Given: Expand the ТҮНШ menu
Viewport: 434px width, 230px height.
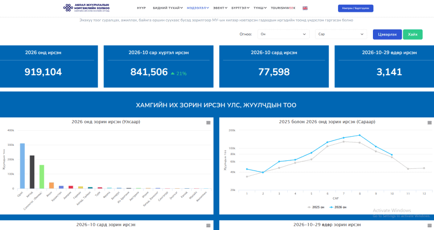Looking at the screenshot, I should [x=260, y=8].
